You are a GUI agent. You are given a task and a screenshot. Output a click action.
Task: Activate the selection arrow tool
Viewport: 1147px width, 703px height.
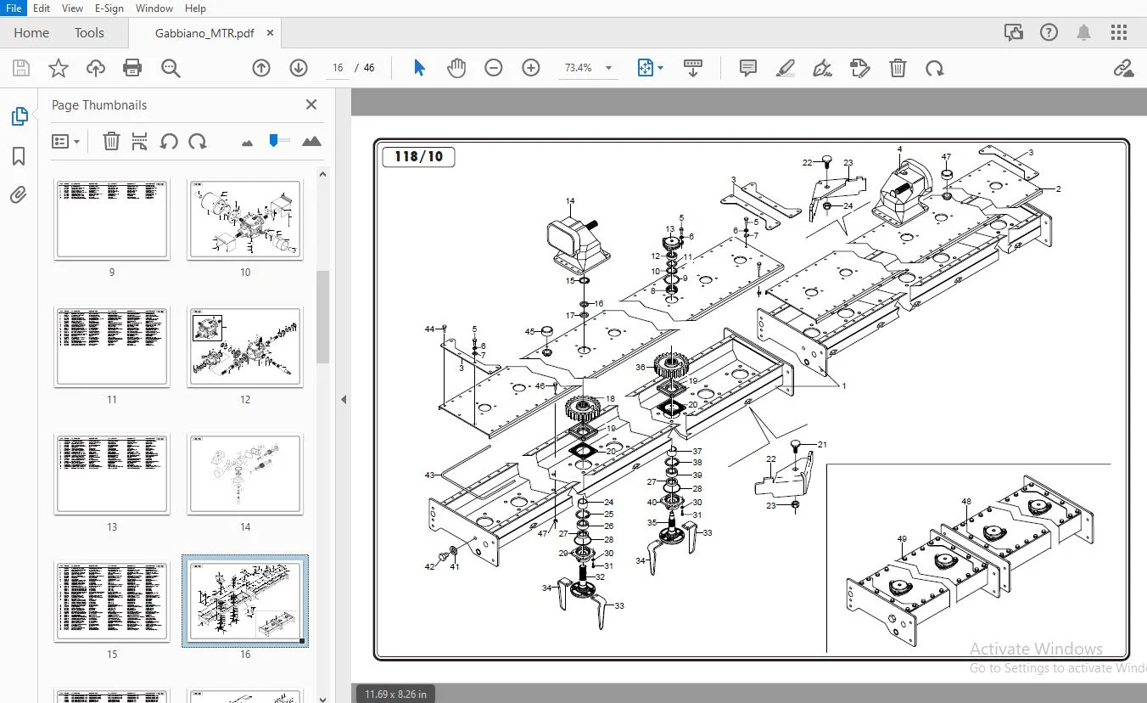tap(419, 68)
